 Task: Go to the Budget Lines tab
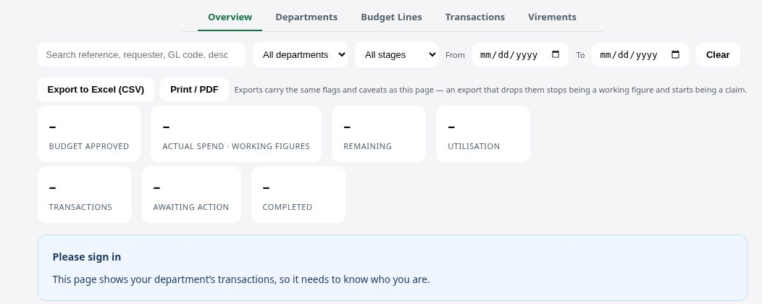[391, 17]
